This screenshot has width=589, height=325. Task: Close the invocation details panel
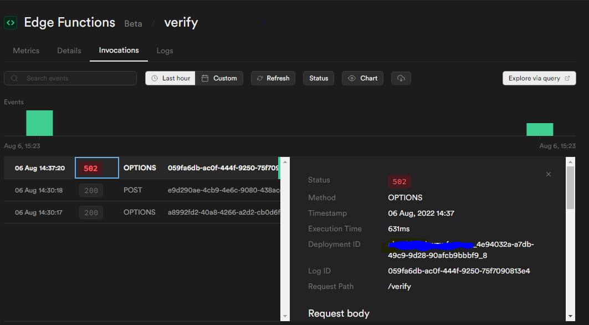click(549, 174)
